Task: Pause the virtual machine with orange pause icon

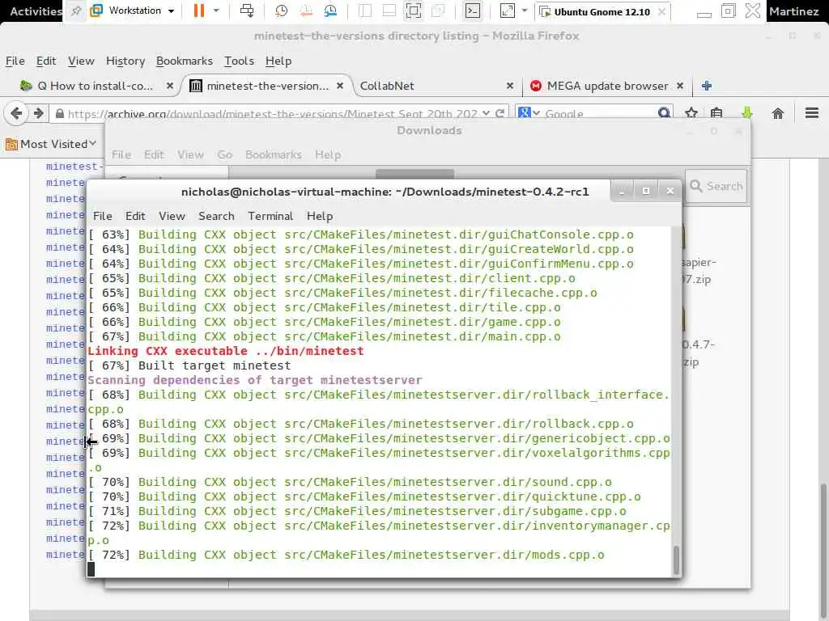Action: (199, 11)
